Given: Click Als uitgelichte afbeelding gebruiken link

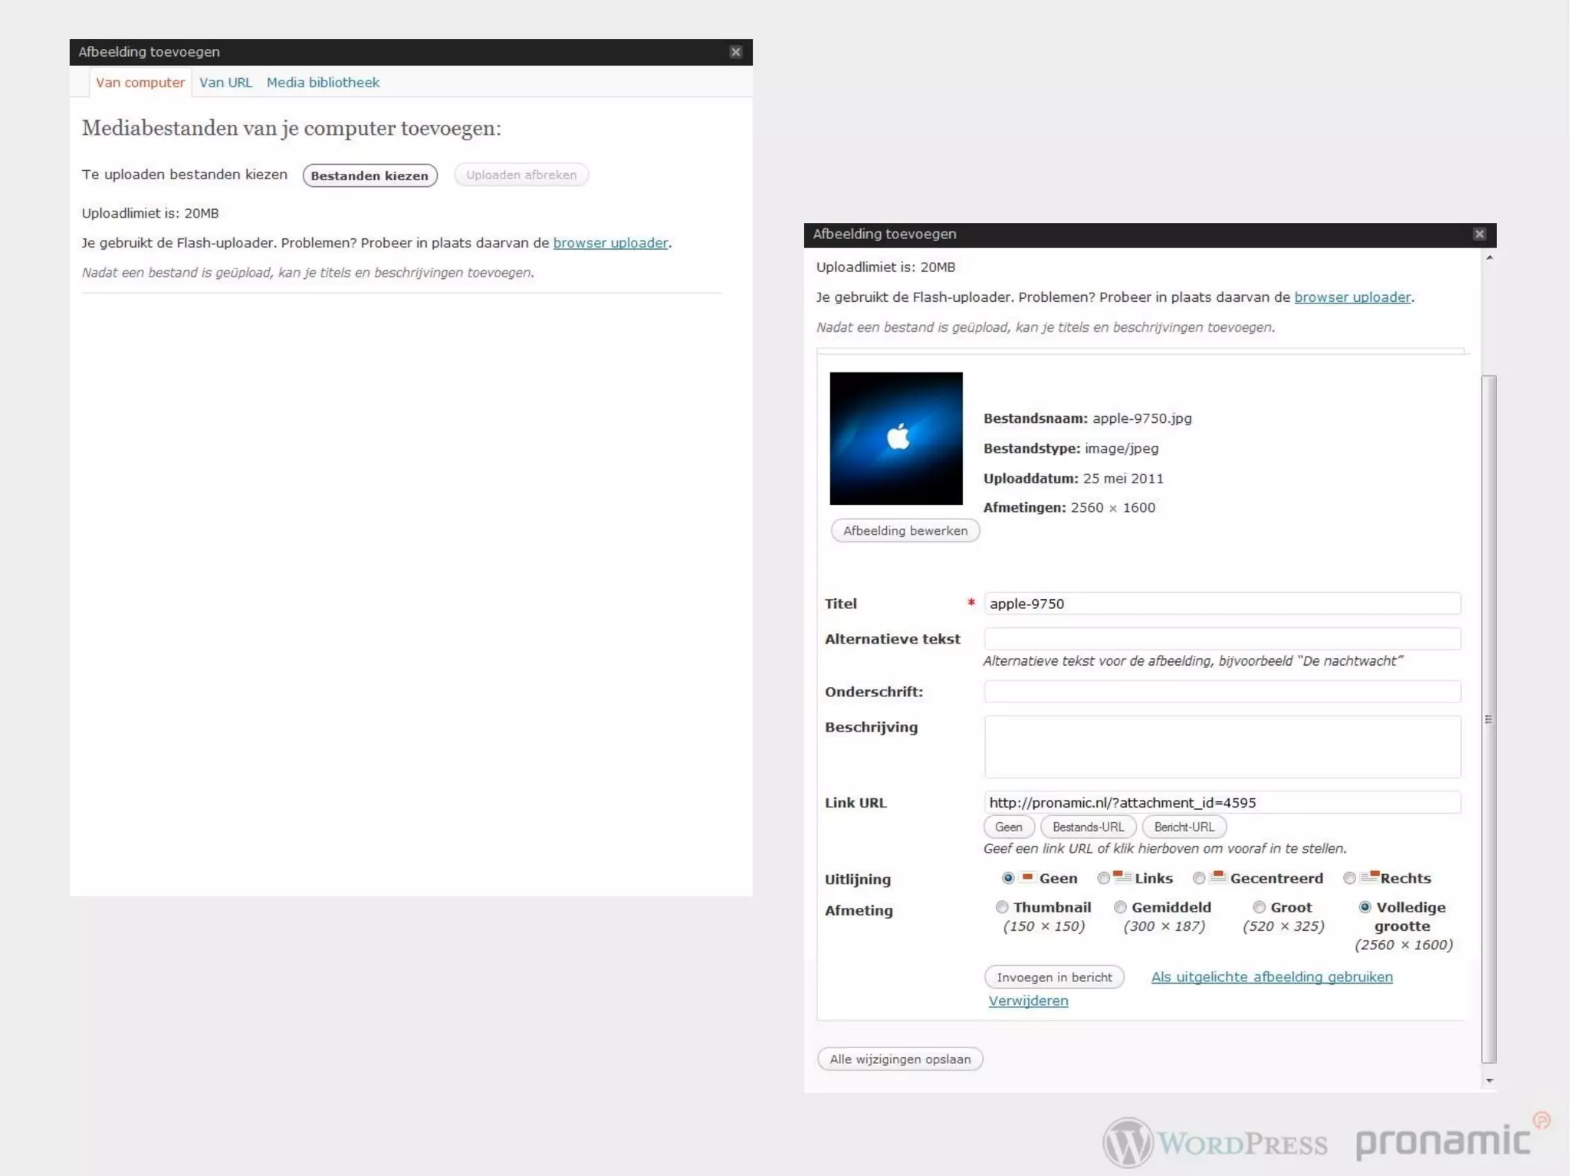Looking at the screenshot, I should pyautogui.click(x=1271, y=977).
